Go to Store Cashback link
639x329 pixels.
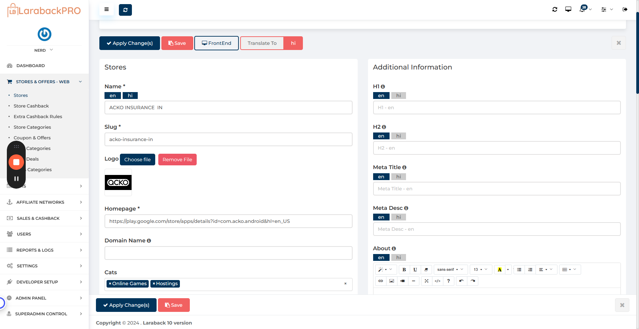31,106
